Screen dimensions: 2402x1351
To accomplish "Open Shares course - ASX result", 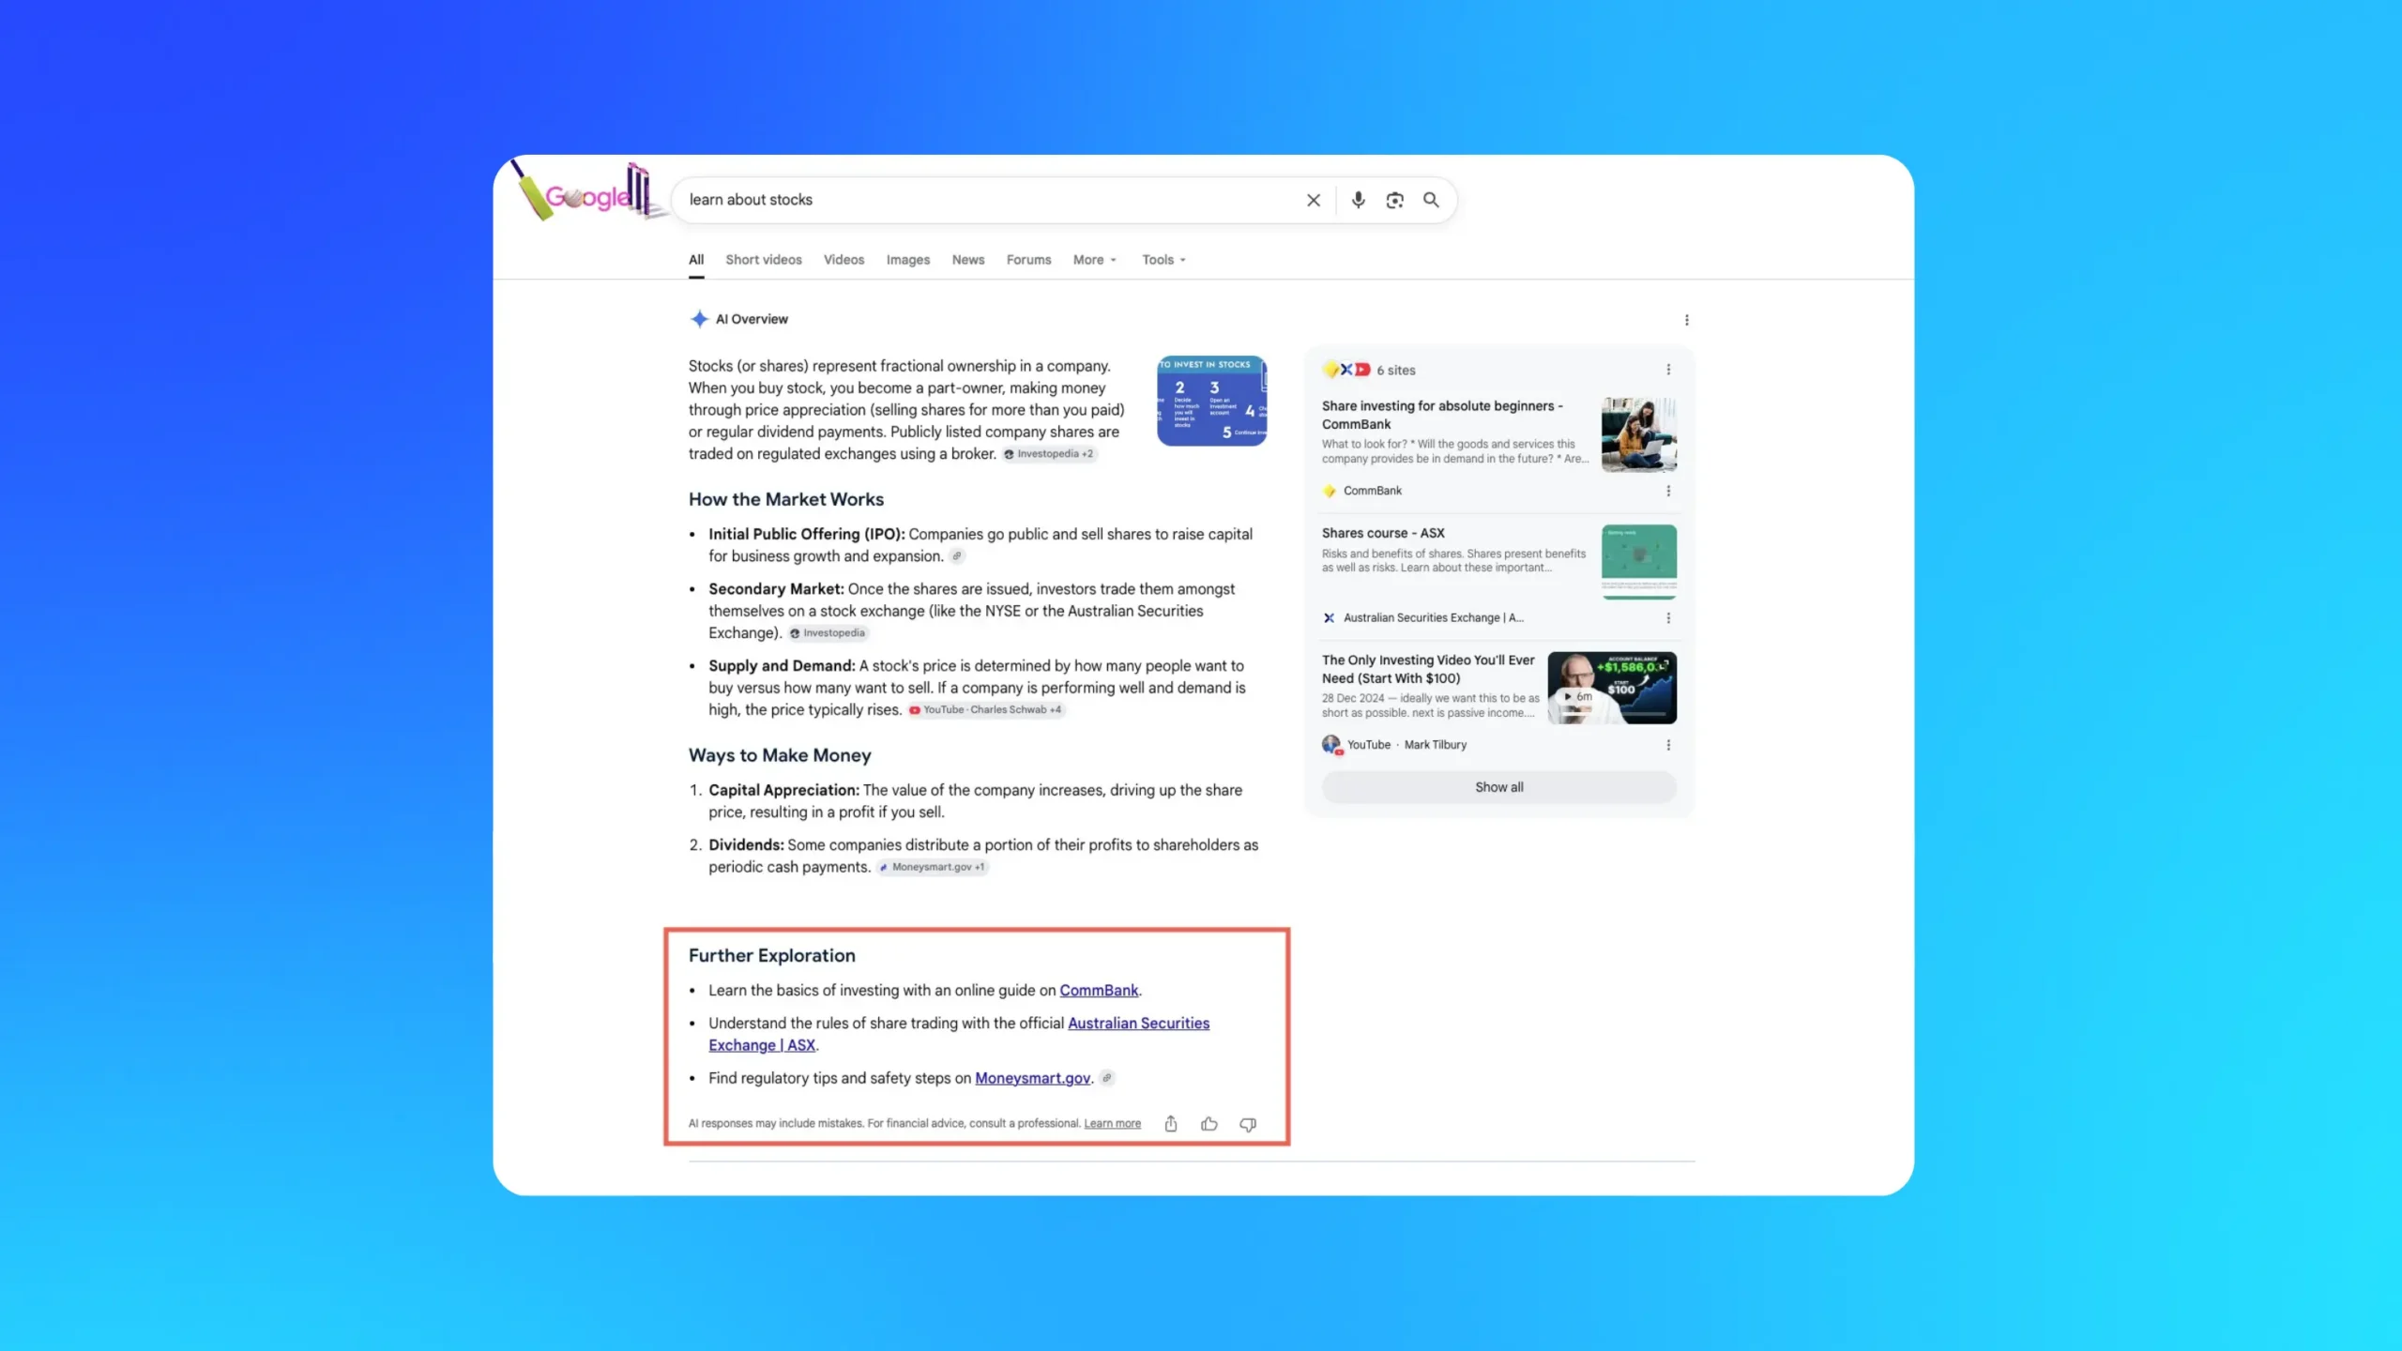I will 1383,533.
